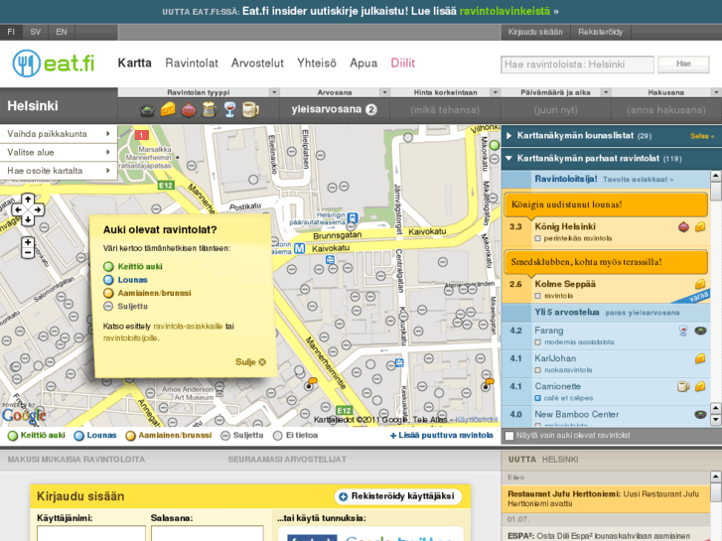Click the bowl icon on New Bamboo Center row
This screenshot has width=722, height=541.
click(700, 415)
